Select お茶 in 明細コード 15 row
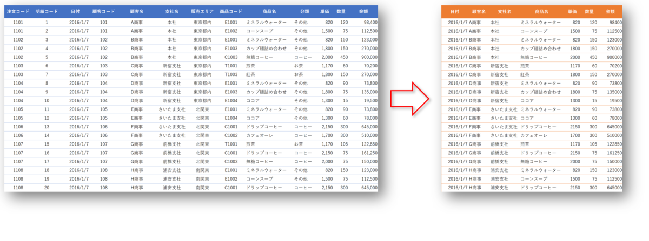 point(299,144)
